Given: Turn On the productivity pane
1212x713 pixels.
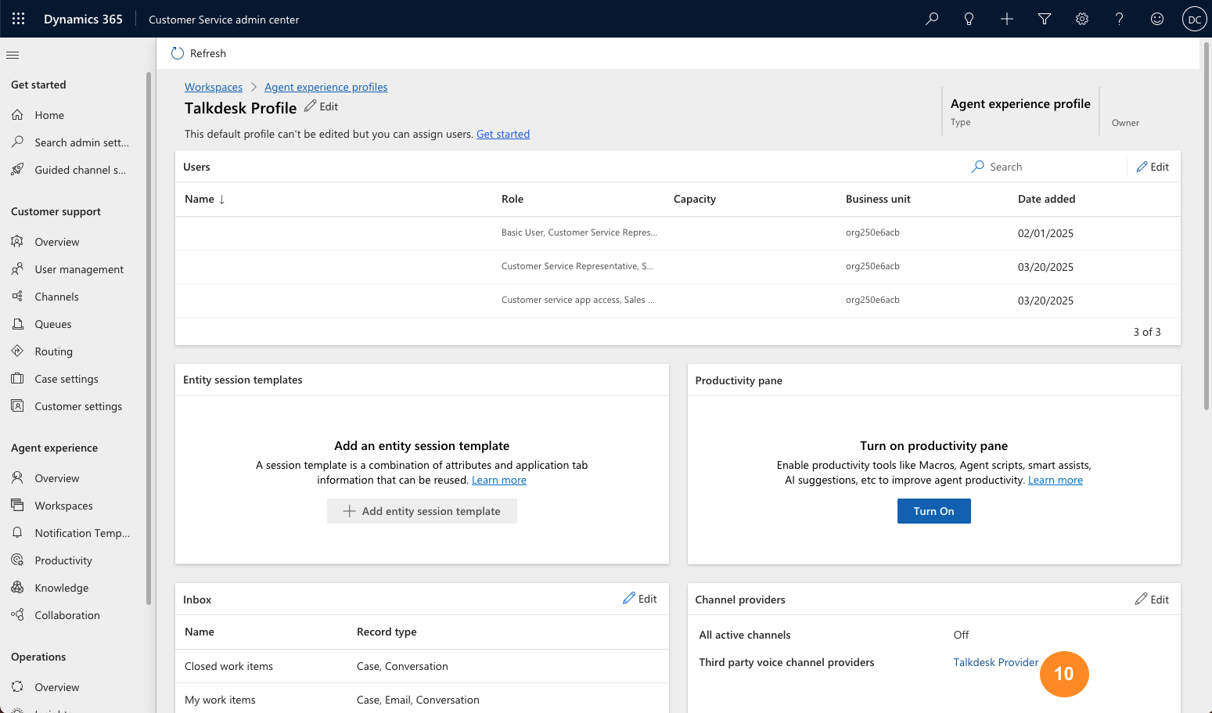Looking at the screenshot, I should coord(933,511).
